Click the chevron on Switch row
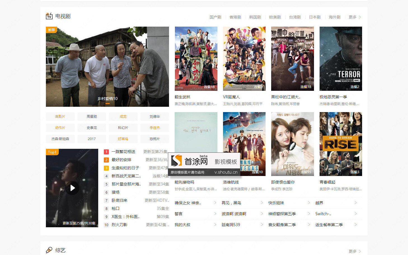 coord(356,214)
